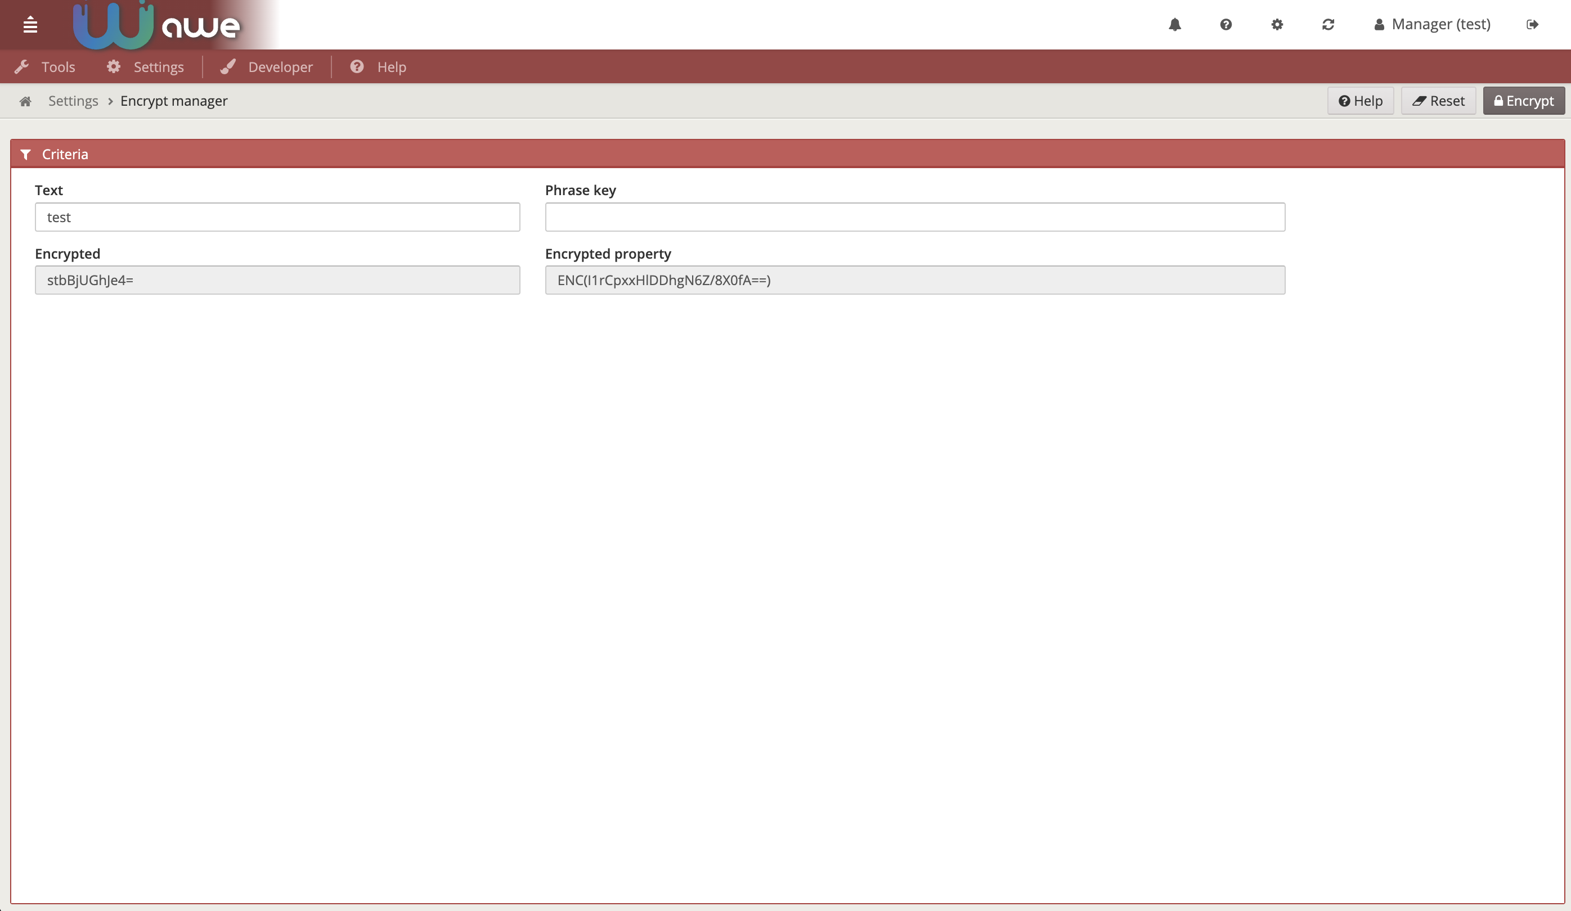1571x911 pixels.
Task: Open the Help documentation
Action: [x=1361, y=100]
